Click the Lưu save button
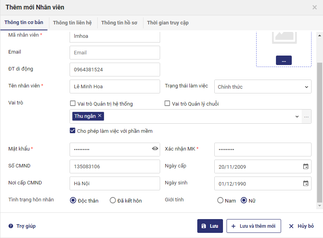323x238 pixels. (x=210, y=226)
